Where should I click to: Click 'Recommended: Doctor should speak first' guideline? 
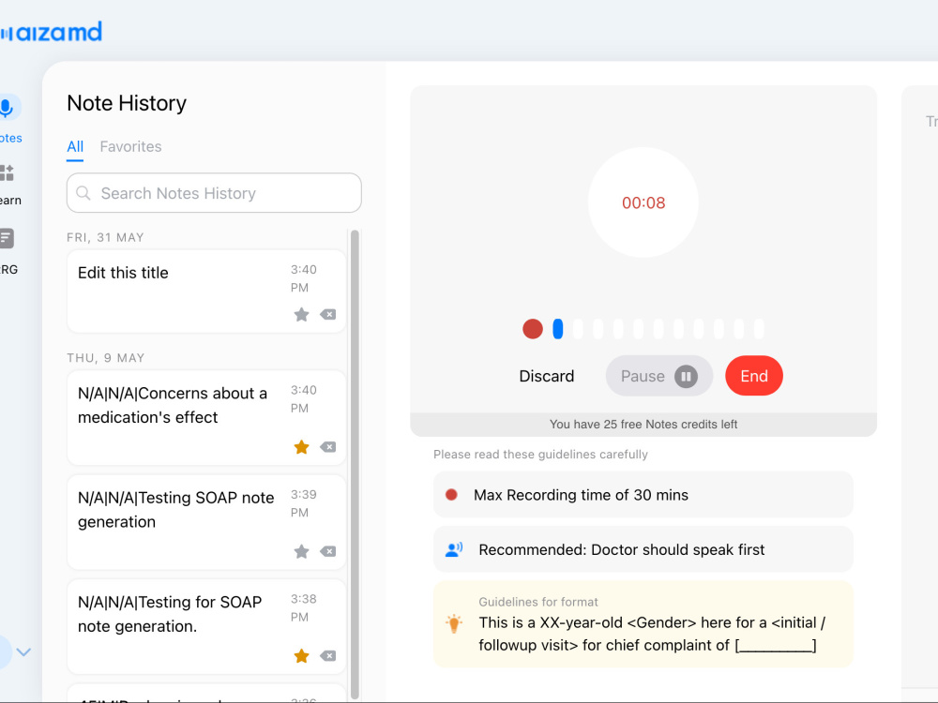pos(643,549)
